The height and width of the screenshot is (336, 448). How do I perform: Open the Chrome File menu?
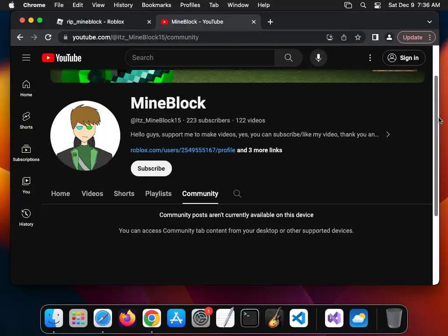click(x=59, y=5)
